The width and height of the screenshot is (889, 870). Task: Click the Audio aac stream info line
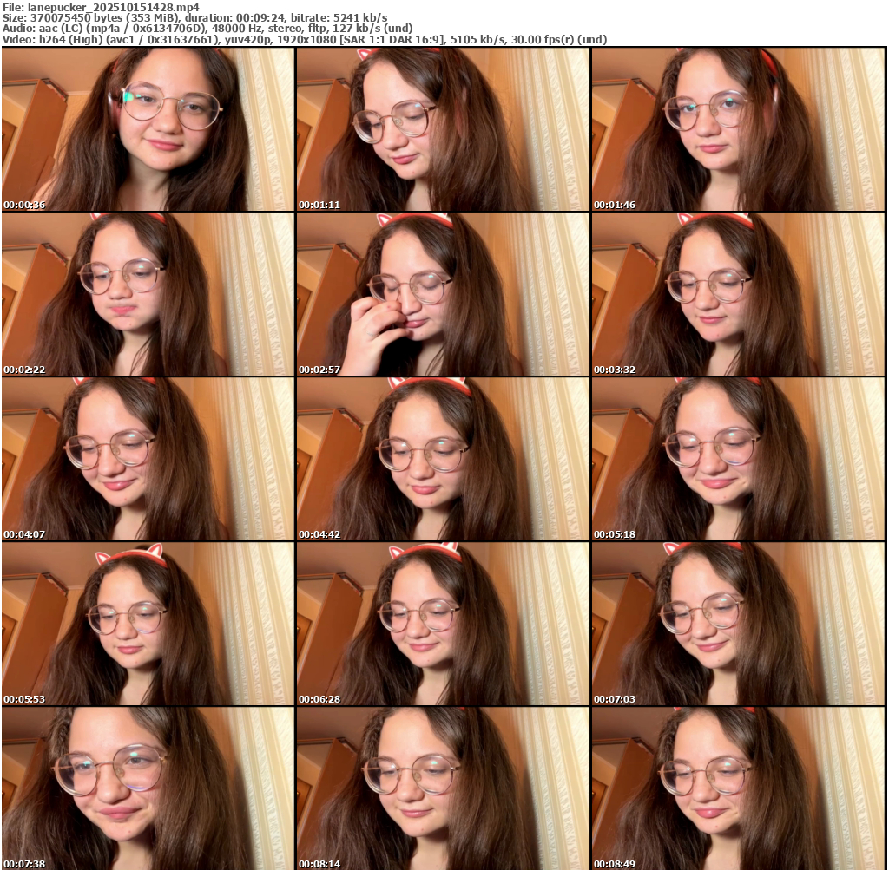tap(207, 29)
